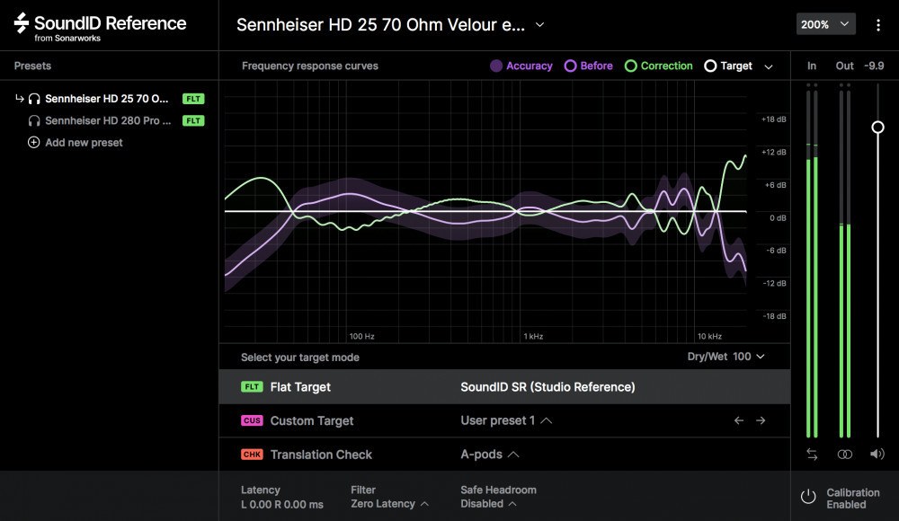Toggle the Target curve visibility
This screenshot has height=521, width=899.
pos(728,66)
